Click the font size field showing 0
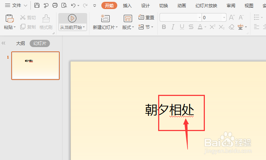The width and height of the screenshot is (266, 160). 212,17
